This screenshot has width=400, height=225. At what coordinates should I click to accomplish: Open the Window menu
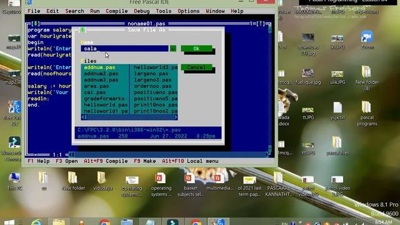[215, 11]
